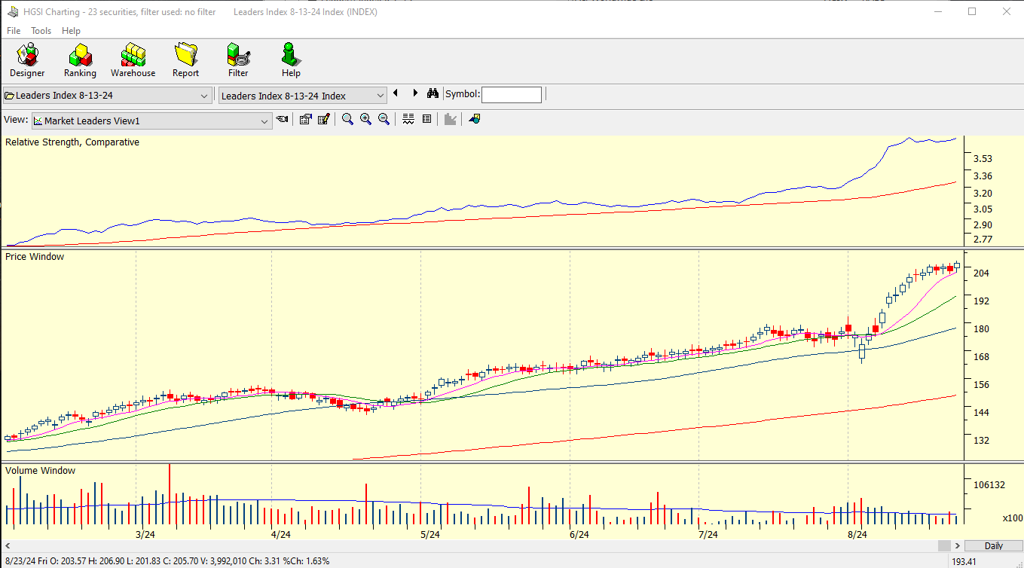Click the Help toolbar icon
This screenshot has height=568, width=1024.
pyautogui.click(x=291, y=60)
